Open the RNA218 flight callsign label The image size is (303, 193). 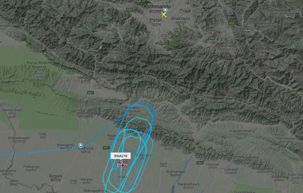121,156
